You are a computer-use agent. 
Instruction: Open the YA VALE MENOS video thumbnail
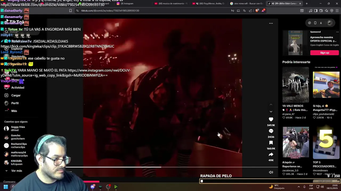[296, 85]
